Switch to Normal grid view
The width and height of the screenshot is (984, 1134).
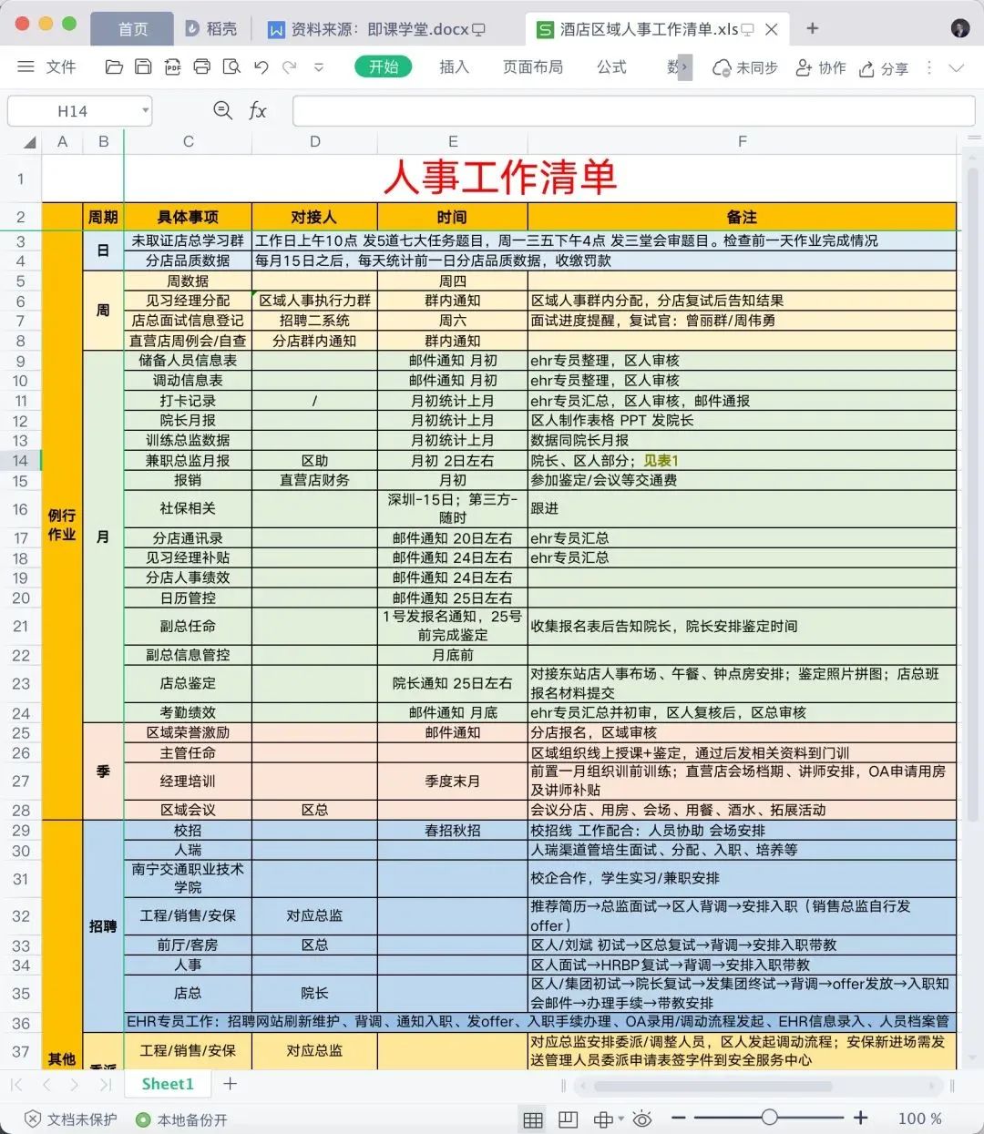pos(533,1119)
